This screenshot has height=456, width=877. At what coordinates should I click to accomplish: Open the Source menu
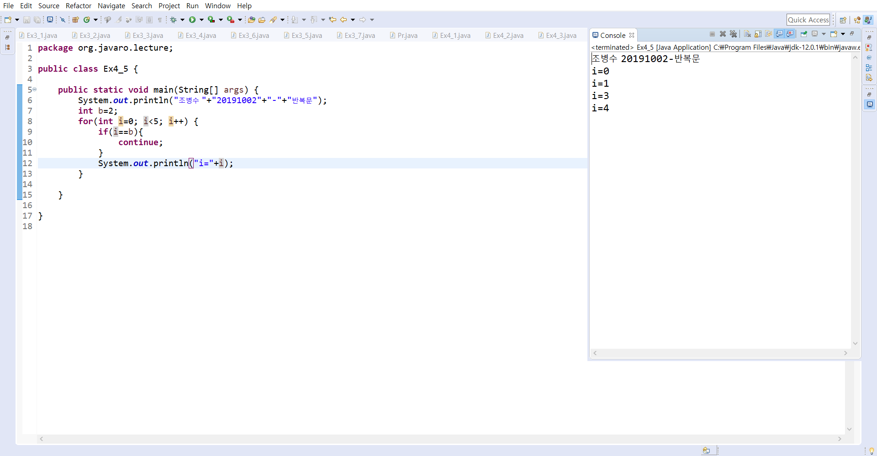49,5
